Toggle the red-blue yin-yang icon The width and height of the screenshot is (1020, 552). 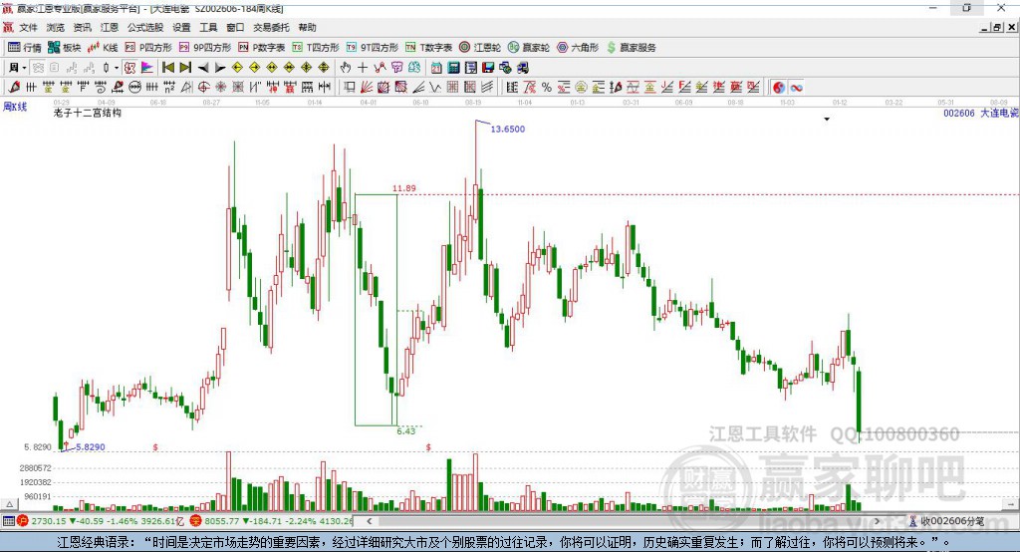(779, 88)
